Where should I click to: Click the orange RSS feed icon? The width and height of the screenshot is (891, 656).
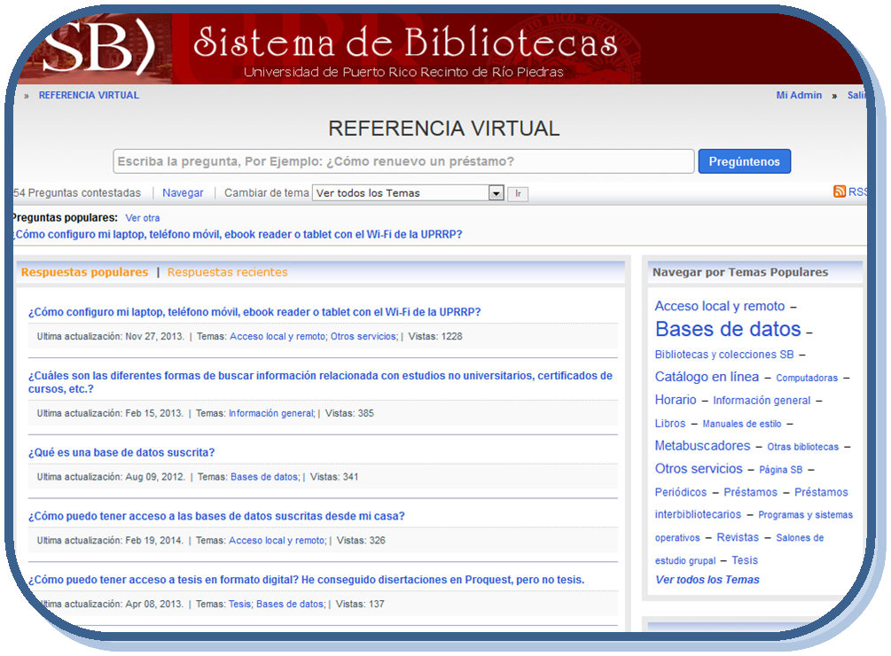click(839, 191)
